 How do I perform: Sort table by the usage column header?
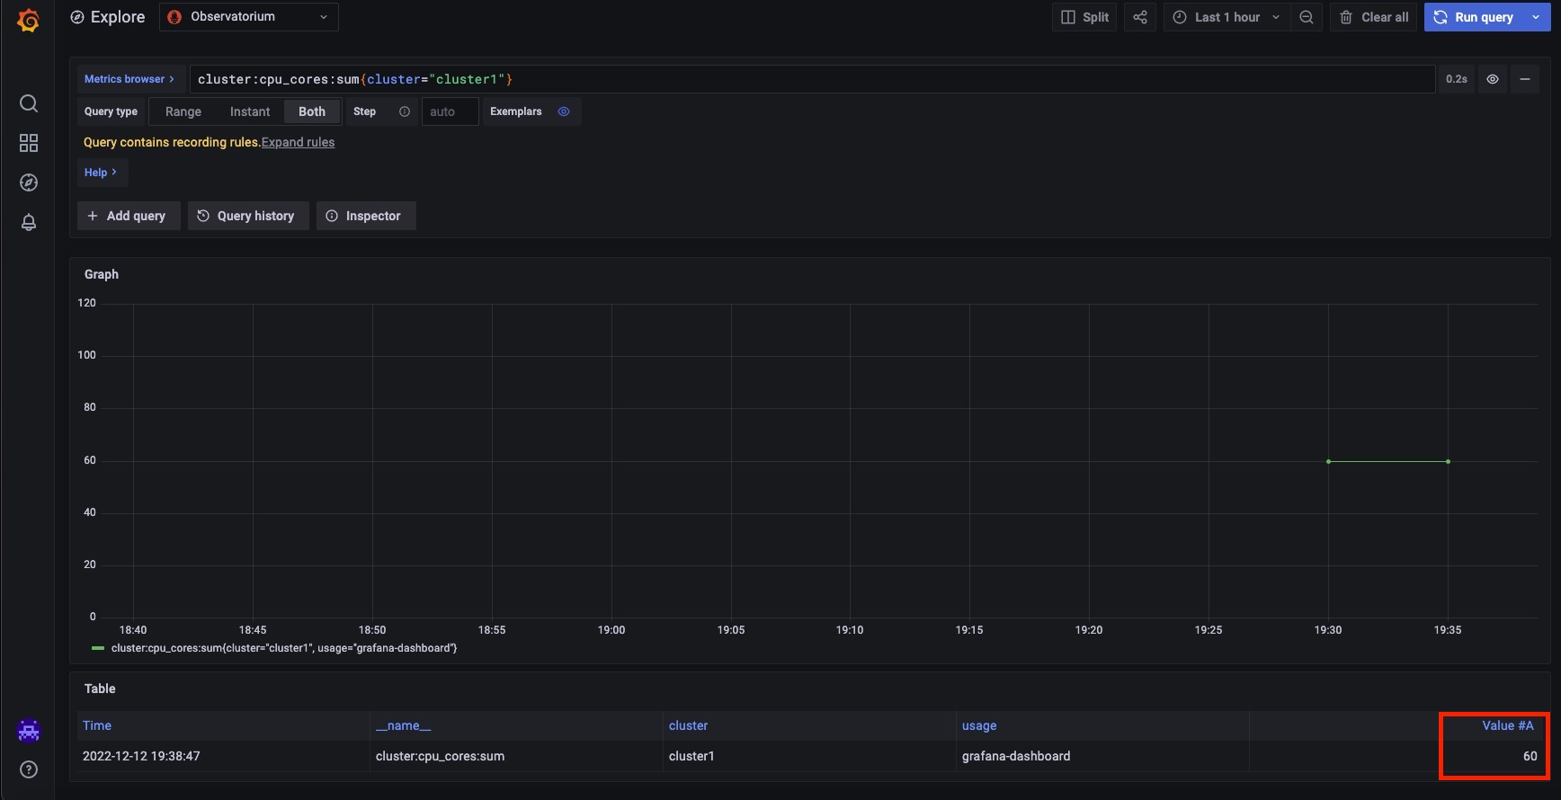pos(979,725)
